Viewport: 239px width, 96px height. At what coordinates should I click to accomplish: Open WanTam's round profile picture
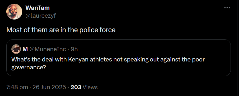(x=14, y=12)
